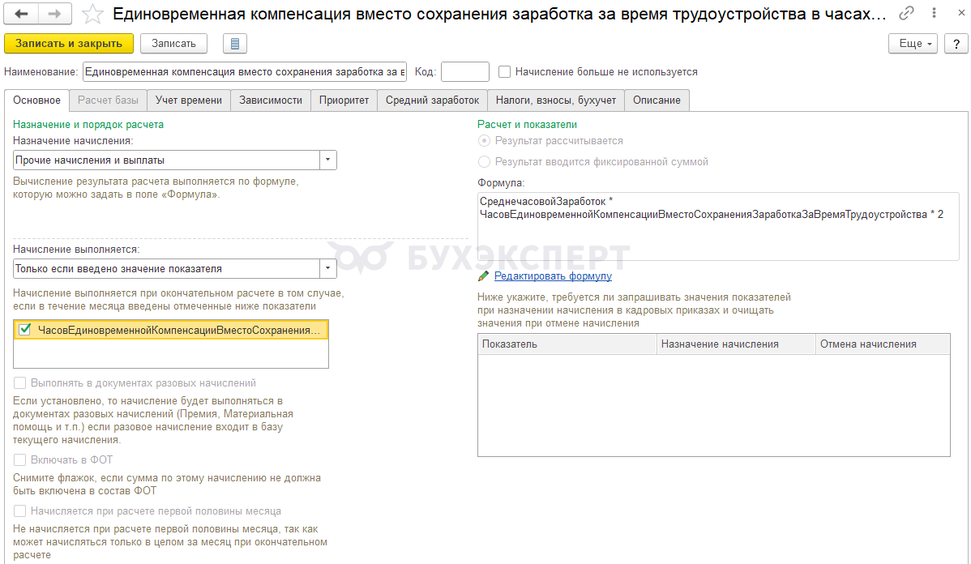
Task: Toggle Начисляется при расчете первой половины месяца
Action: [x=19, y=511]
